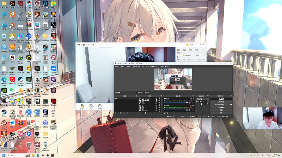Toggle the lock on video capture device source
The width and height of the screenshot is (282, 158).
coord(159,100)
